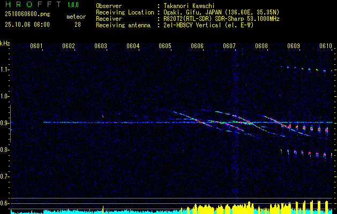Screen dimensions: 337x214
Task: Click the antenna text 2el-HB9CV Vertical
Action: coord(192,25)
